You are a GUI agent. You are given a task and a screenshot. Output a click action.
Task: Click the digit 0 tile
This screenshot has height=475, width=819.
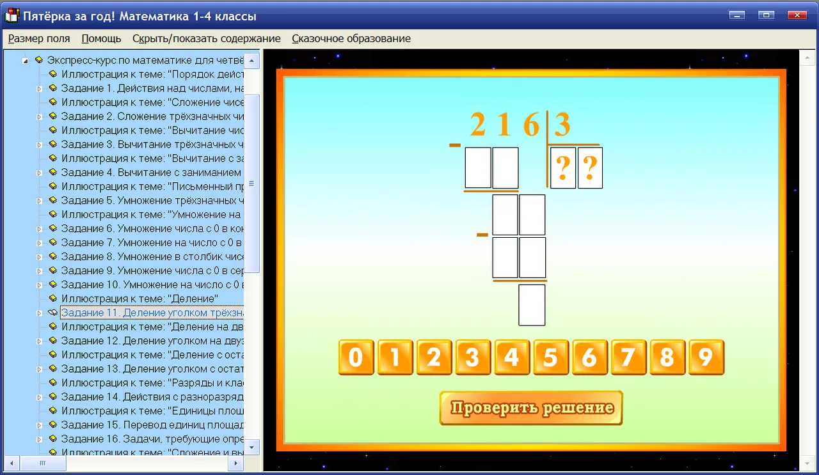(356, 357)
